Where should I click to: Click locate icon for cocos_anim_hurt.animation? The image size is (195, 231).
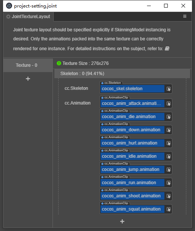coord(169,143)
